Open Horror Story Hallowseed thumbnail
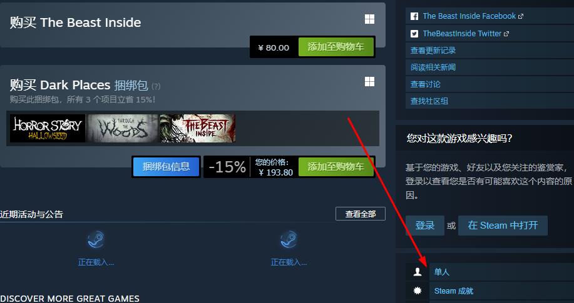This screenshot has width=574, height=303. tap(48, 128)
